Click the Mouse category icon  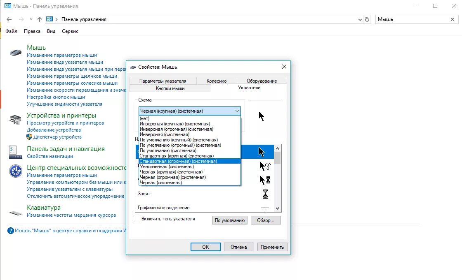point(16,53)
